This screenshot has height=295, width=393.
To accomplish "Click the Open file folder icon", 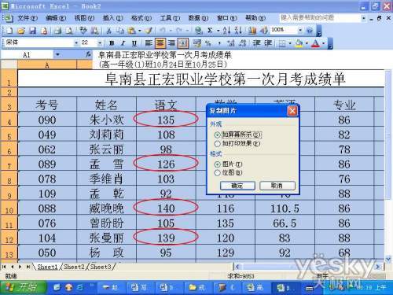I will click(x=21, y=31).
